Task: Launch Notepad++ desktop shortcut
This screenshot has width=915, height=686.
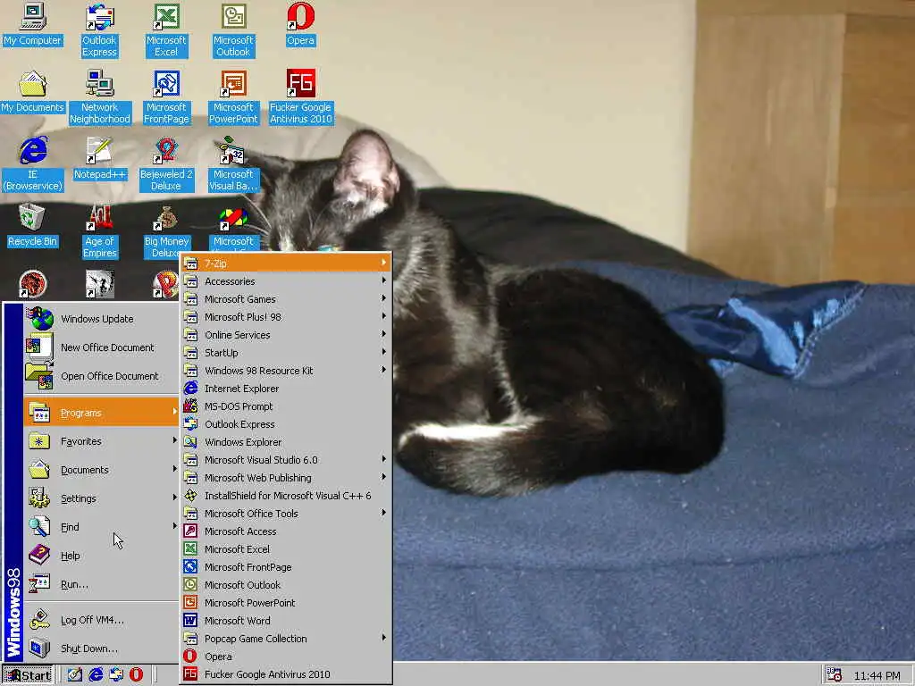Action: coord(100,159)
